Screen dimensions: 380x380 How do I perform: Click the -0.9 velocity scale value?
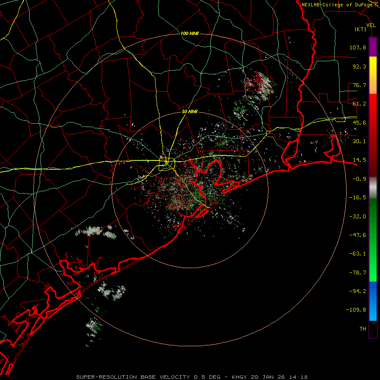(x=359, y=179)
